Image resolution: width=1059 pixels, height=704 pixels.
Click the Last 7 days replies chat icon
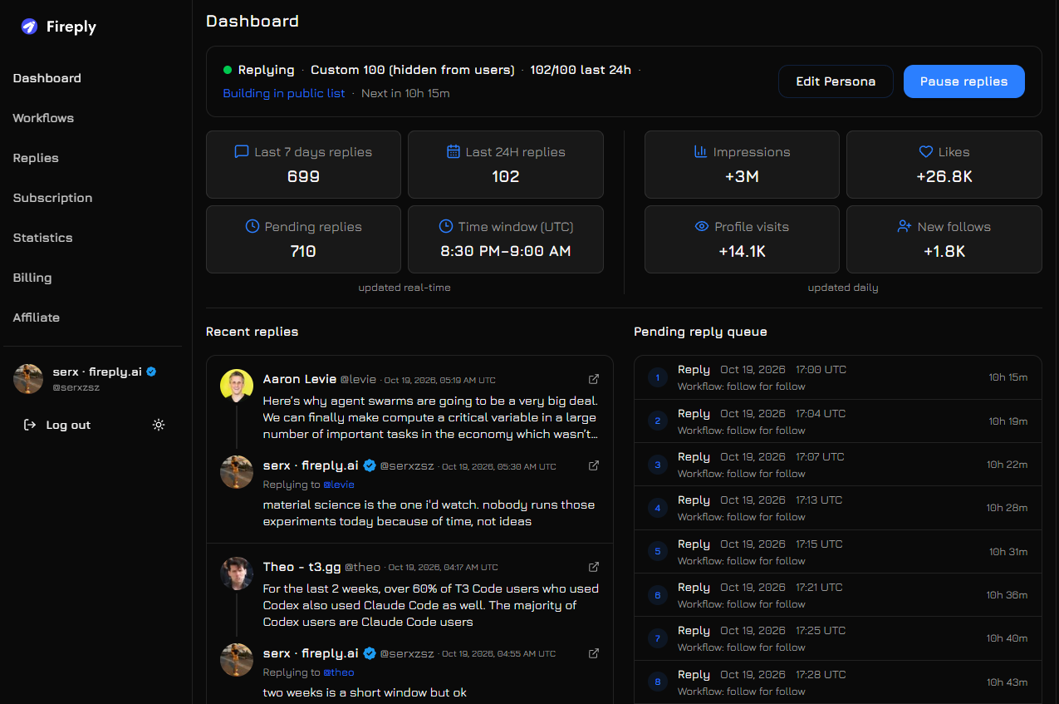pyautogui.click(x=242, y=152)
